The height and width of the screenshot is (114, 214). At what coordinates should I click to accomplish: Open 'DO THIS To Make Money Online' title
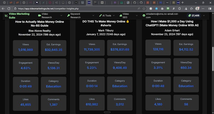pos(106,23)
